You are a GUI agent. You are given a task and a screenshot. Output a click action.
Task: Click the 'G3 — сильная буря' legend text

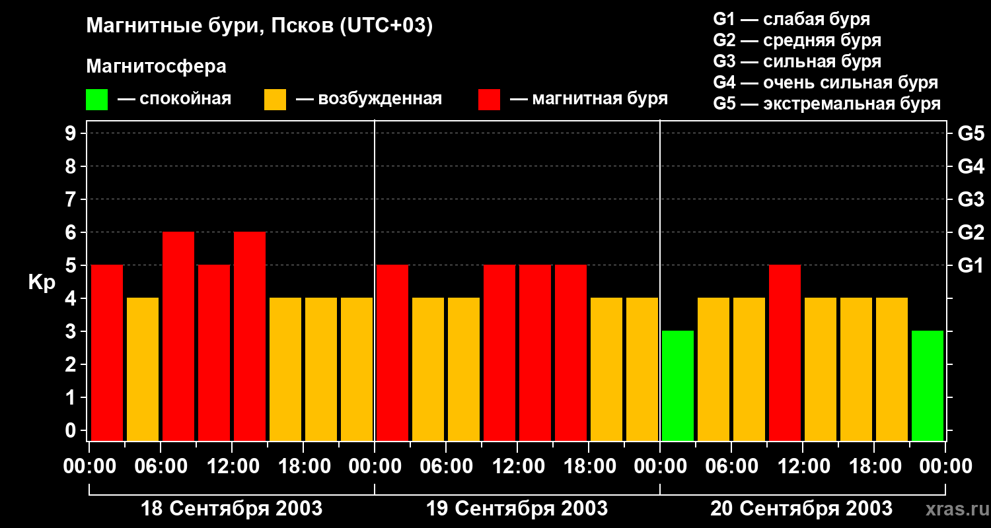[797, 61]
